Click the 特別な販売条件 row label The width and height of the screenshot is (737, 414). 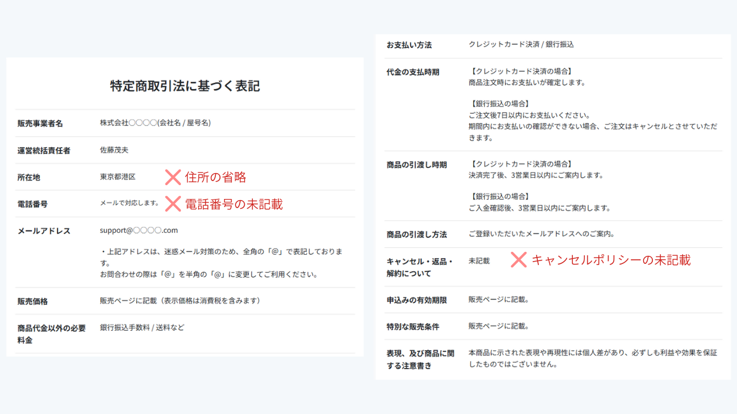pos(413,327)
